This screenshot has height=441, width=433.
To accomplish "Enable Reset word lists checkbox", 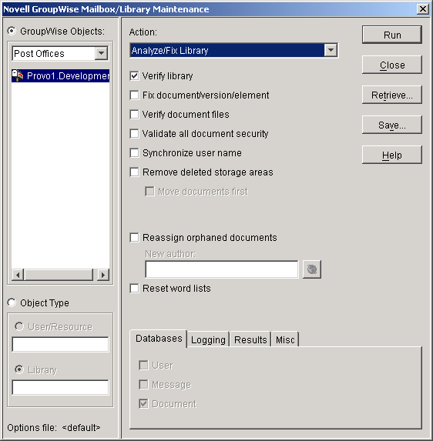I will click(x=134, y=289).
